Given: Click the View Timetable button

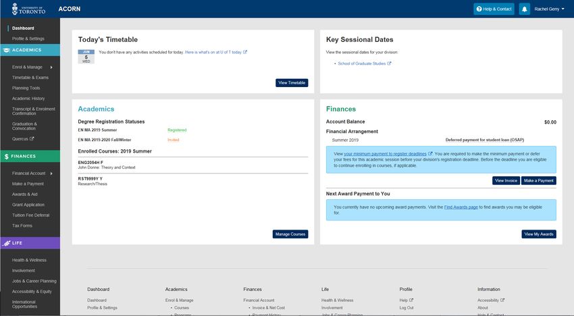Looking at the screenshot, I should click(x=292, y=83).
